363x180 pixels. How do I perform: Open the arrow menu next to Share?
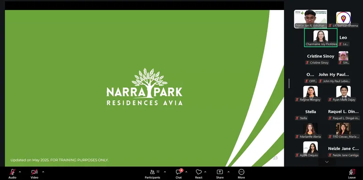[x=228, y=172]
